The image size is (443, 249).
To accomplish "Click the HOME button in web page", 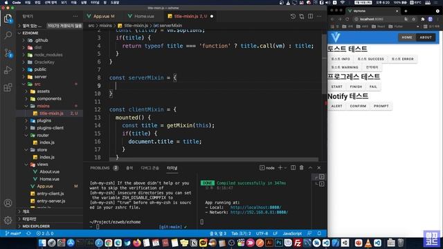I will click(407, 37).
